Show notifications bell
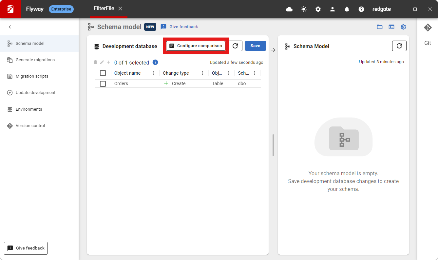The width and height of the screenshot is (438, 260). coord(347,9)
